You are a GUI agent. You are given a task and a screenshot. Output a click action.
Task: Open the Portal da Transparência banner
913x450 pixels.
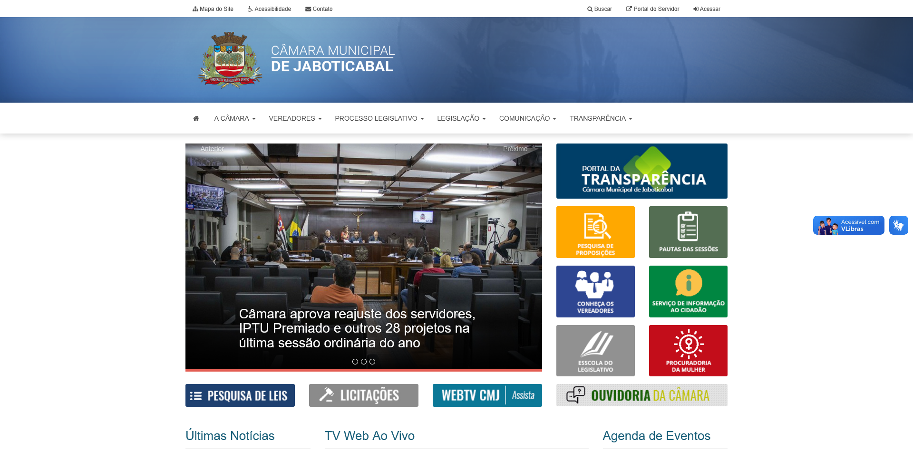click(641, 171)
